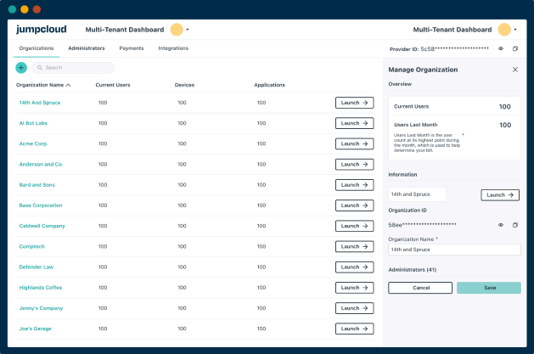Expand the Administrators (41) section

point(413,269)
